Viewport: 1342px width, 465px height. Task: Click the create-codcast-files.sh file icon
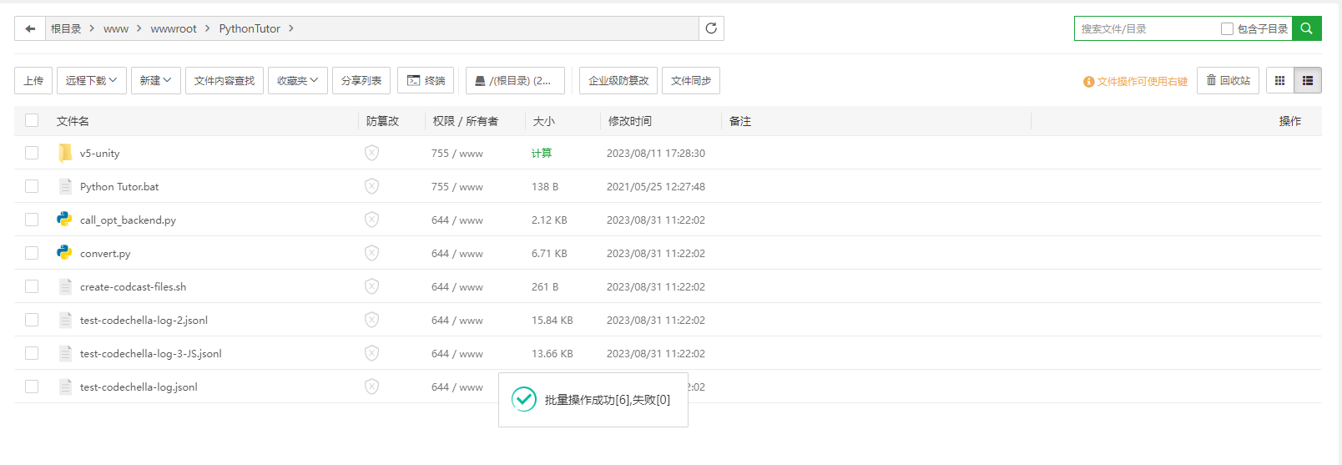[x=65, y=286]
